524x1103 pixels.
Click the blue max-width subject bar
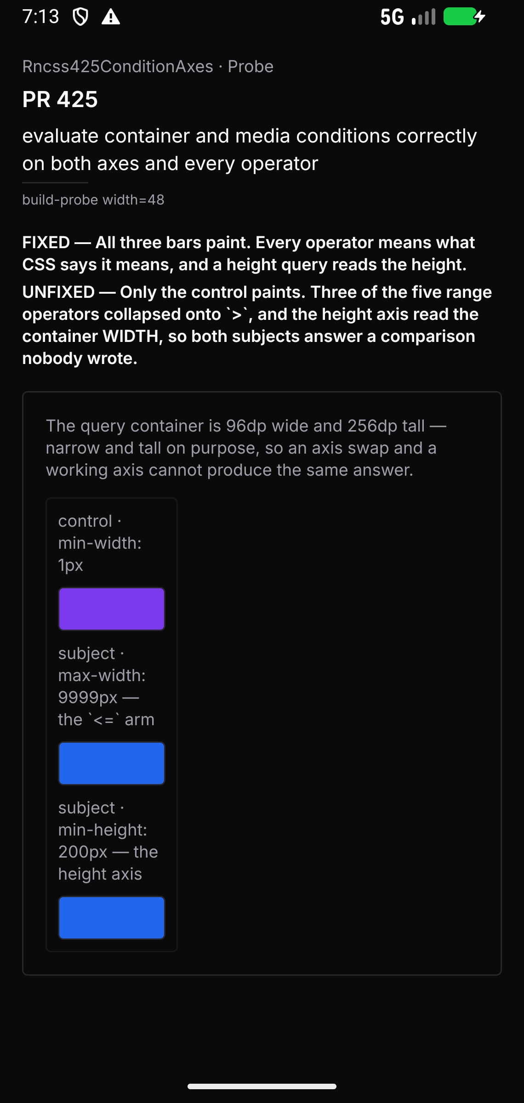(x=112, y=763)
